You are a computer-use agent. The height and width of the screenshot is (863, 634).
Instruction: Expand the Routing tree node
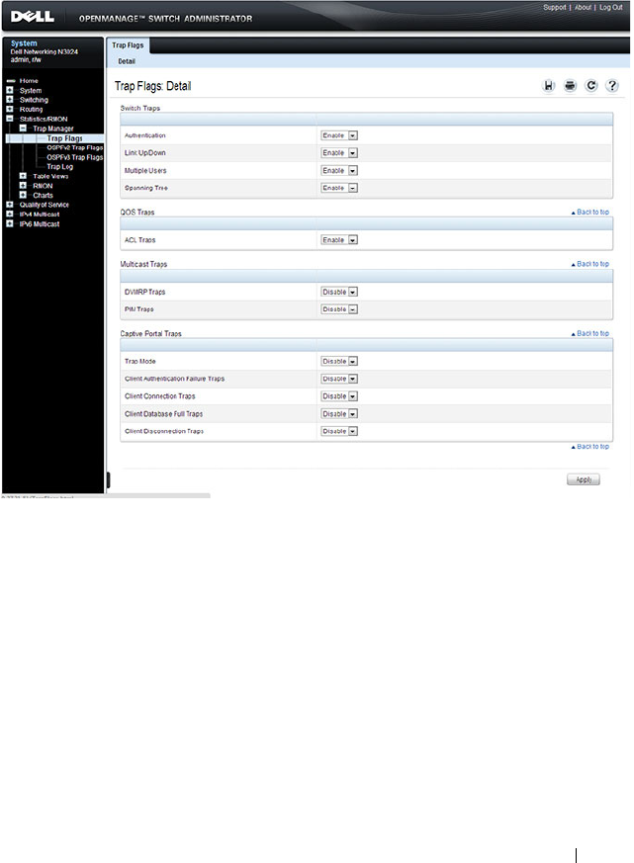[x=9, y=109]
